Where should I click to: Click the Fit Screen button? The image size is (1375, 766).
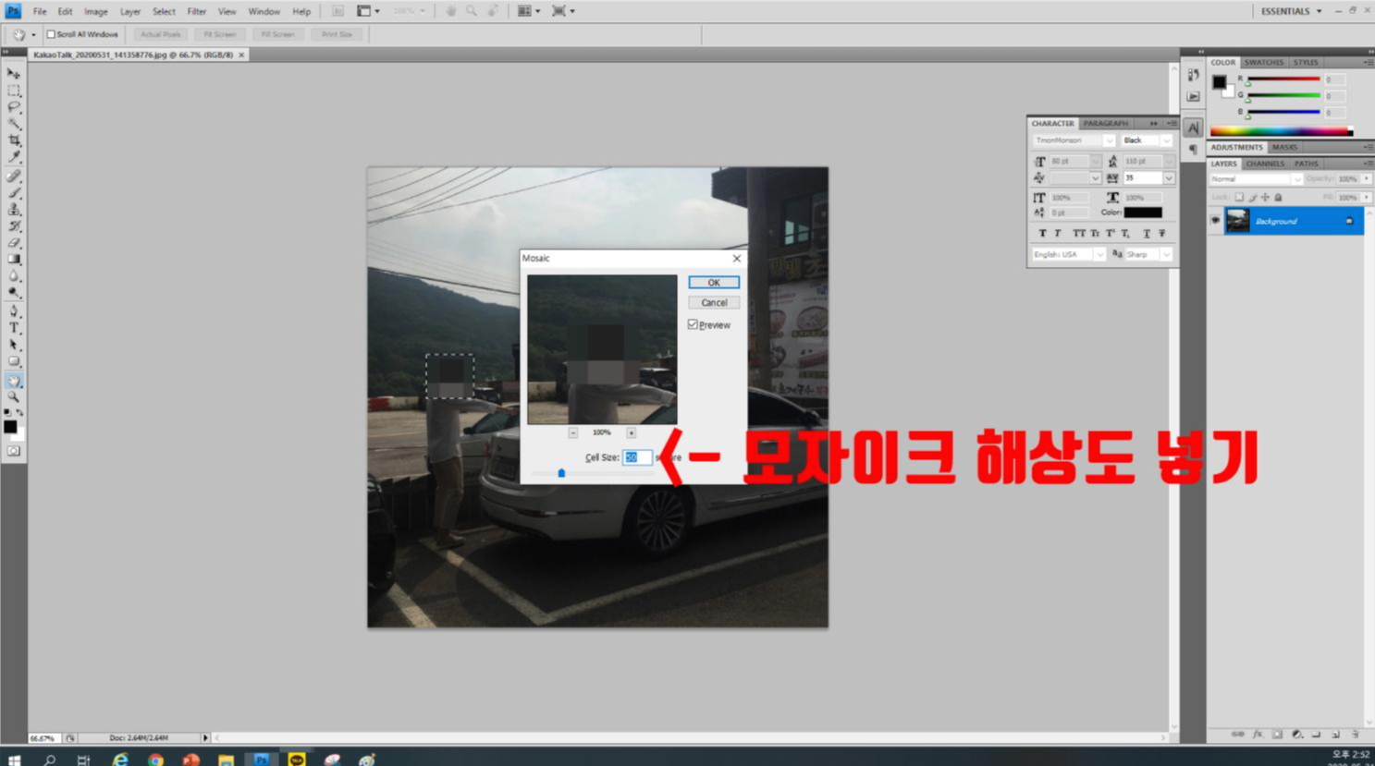tap(220, 34)
